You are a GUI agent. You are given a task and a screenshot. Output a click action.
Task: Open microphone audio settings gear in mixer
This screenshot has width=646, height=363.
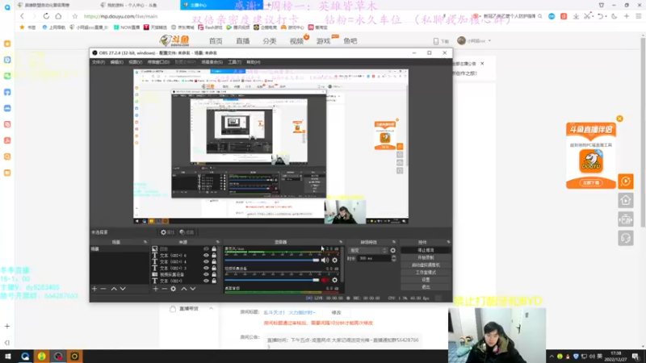[334, 260]
